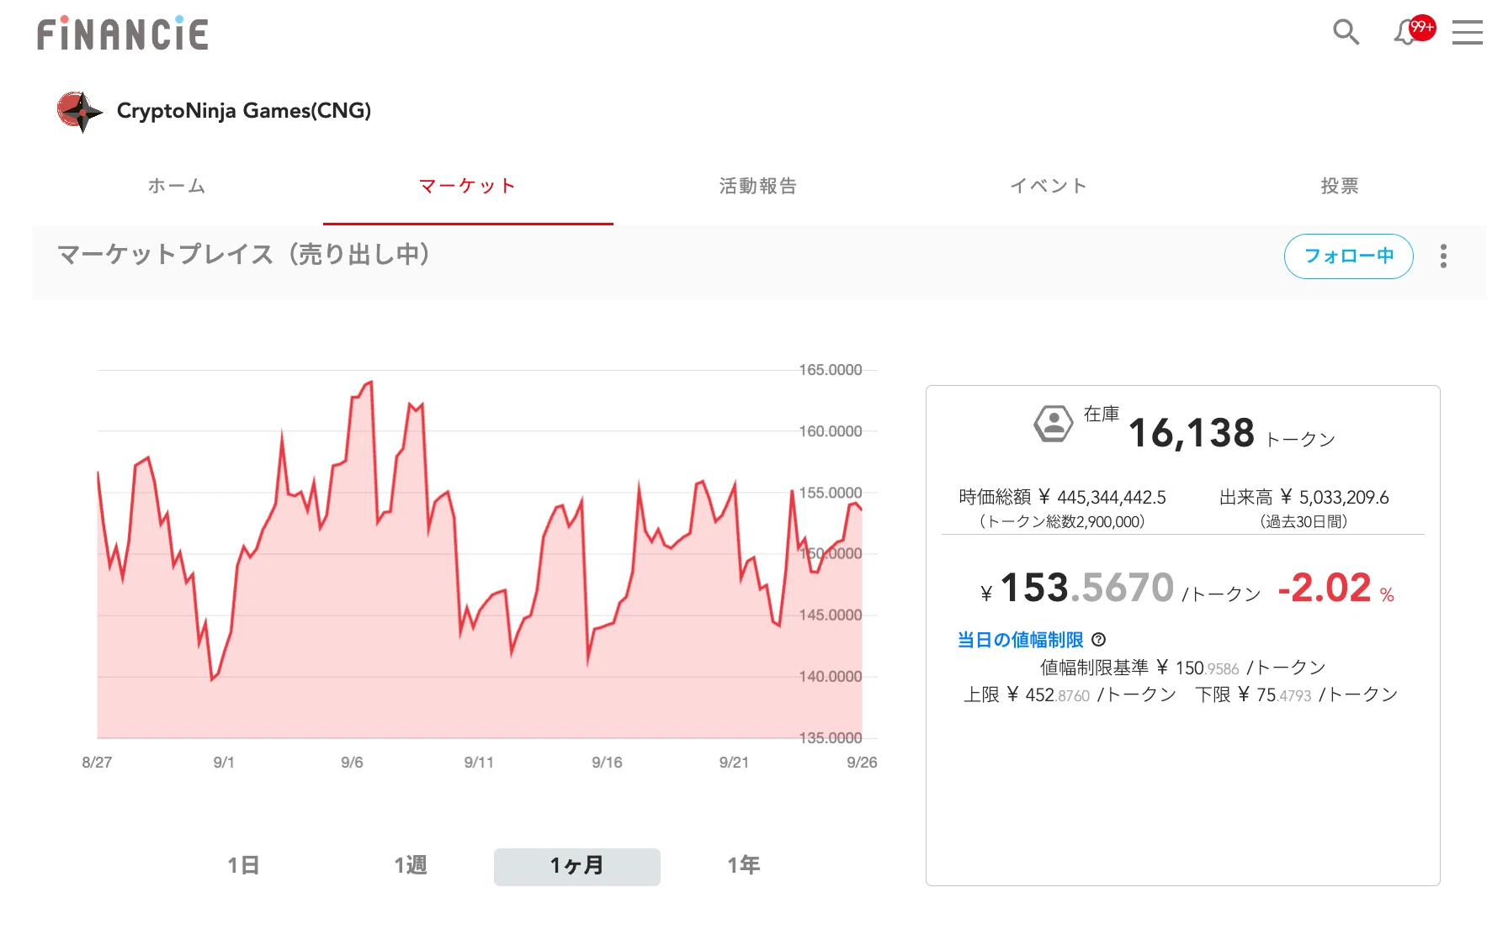Click the 165.0000 axis label
Screen dimensions: 1508x940
click(x=831, y=370)
